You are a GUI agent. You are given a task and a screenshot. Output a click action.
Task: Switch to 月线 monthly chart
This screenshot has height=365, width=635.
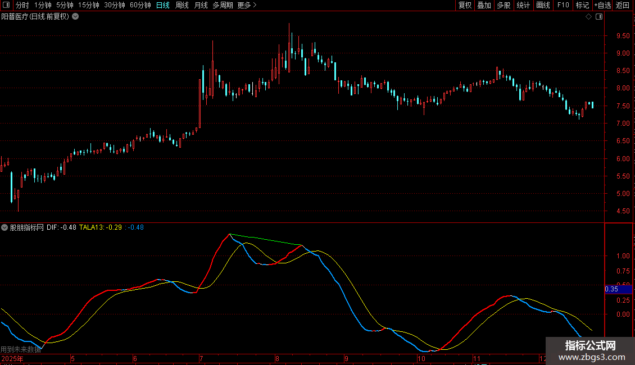[x=201, y=5]
